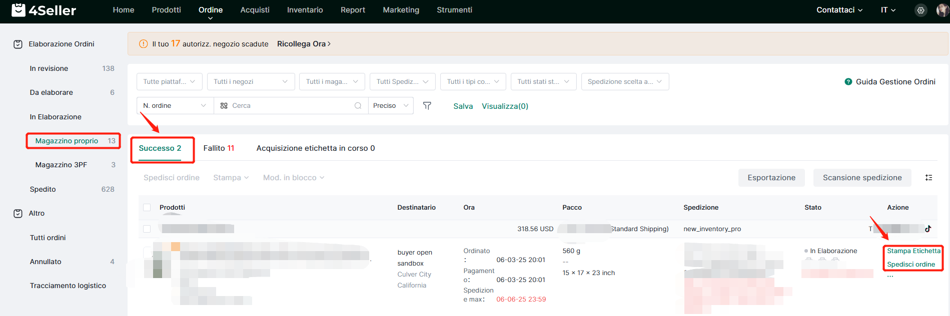Image resolution: width=950 pixels, height=316 pixels.
Task: Open Acquisti menu
Action: click(255, 10)
